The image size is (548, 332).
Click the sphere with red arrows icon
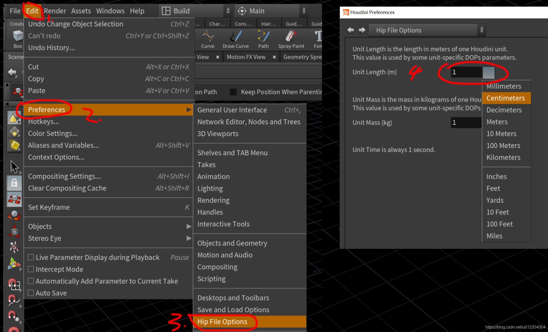14,215
